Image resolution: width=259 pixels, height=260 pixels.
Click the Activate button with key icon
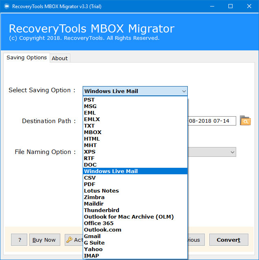point(74,240)
